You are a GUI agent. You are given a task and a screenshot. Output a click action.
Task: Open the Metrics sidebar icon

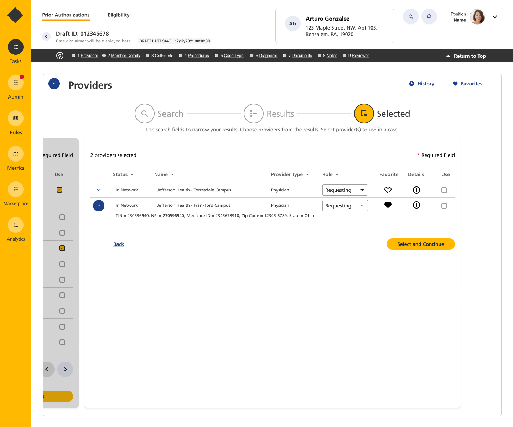[16, 154]
